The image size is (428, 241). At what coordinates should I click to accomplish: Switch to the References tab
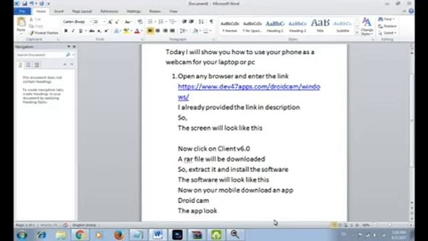[109, 11]
